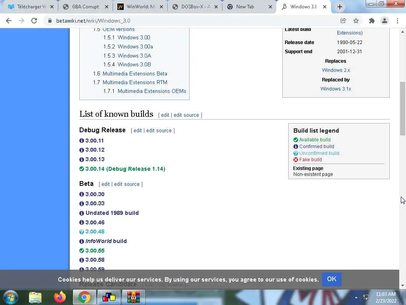Open WinRAR from the taskbar
The width and height of the screenshot is (406, 305).
coord(134,297)
